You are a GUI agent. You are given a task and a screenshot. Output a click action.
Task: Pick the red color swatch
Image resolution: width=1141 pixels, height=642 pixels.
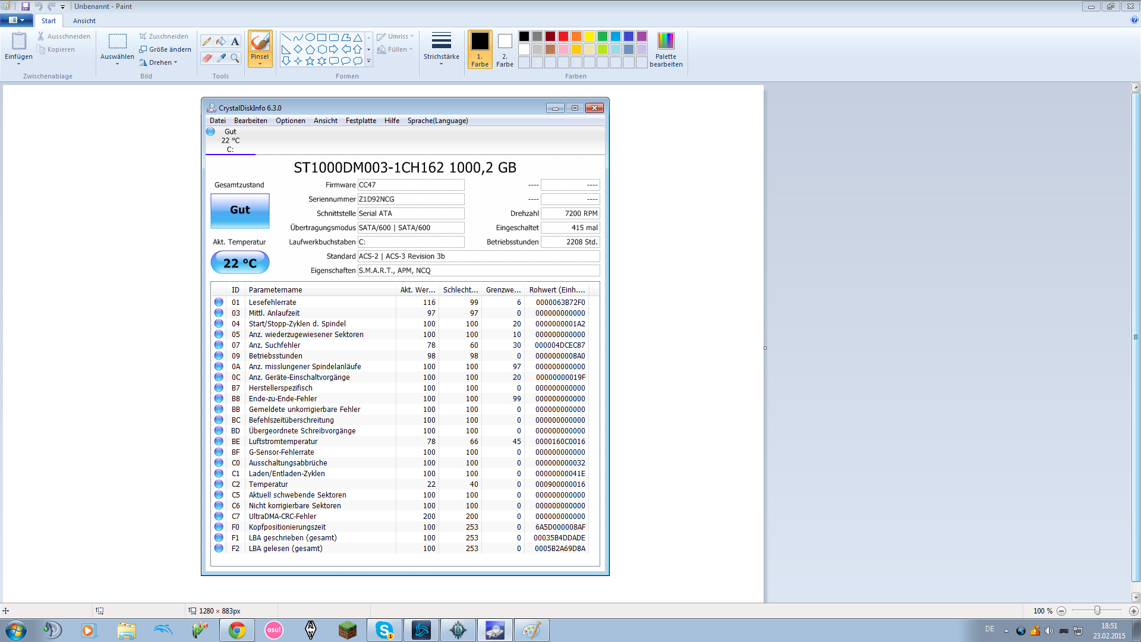click(563, 36)
